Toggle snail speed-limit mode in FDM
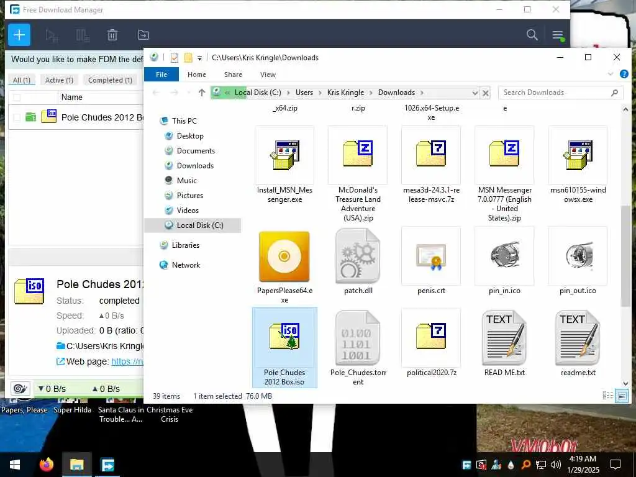This screenshot has width=636, height=477. tap(20, 389)
